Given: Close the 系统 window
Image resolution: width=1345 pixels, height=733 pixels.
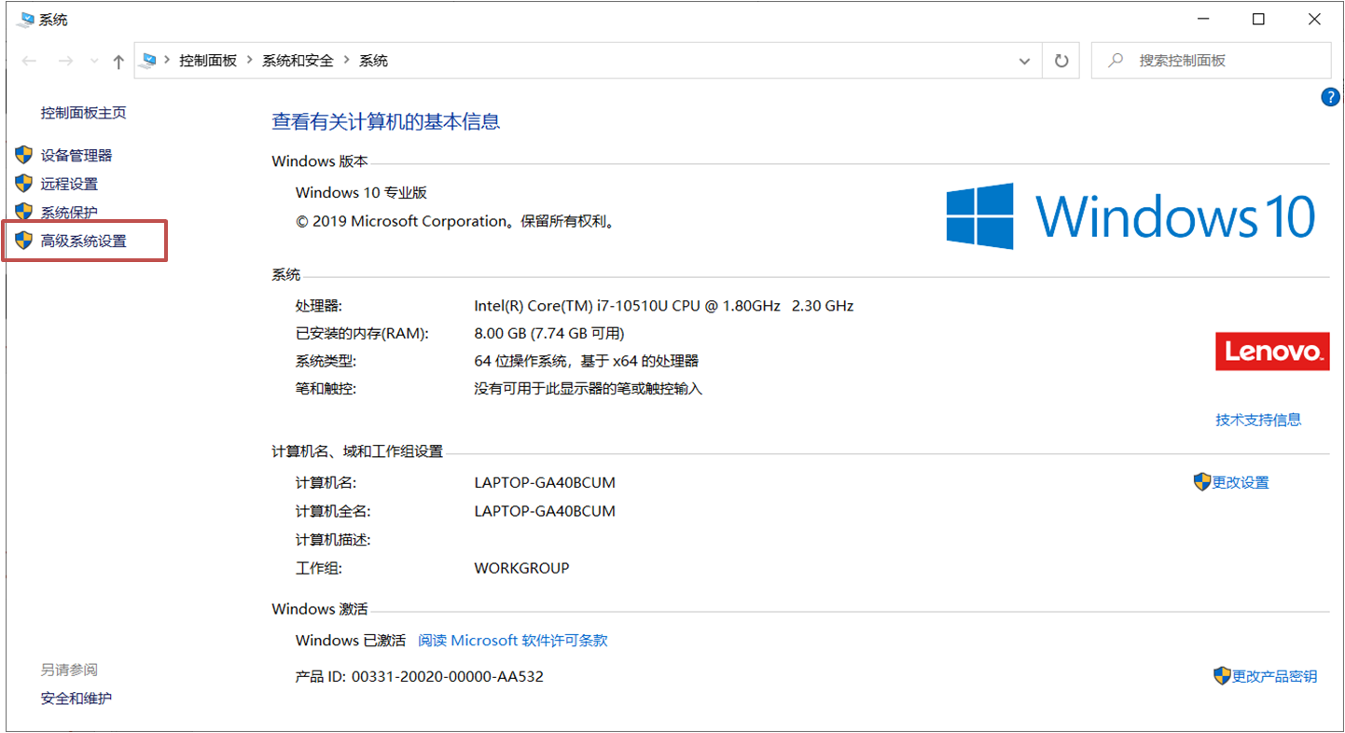Looking at the screenshot, I should click(1314, 20).
